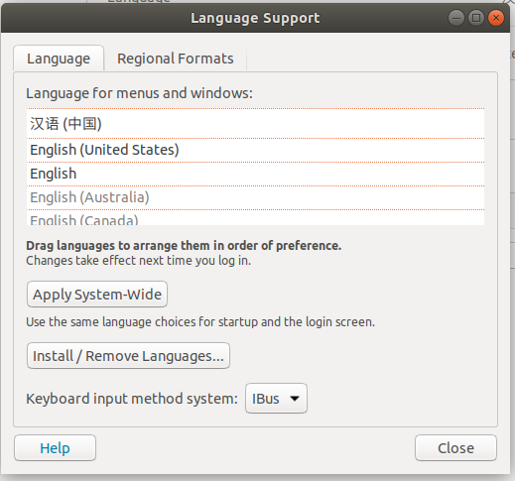
Task: Click the dropdown arrow next to IBus
Action: click(295, 399)
